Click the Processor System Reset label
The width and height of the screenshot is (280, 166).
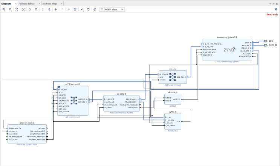[x=27, y=145]
